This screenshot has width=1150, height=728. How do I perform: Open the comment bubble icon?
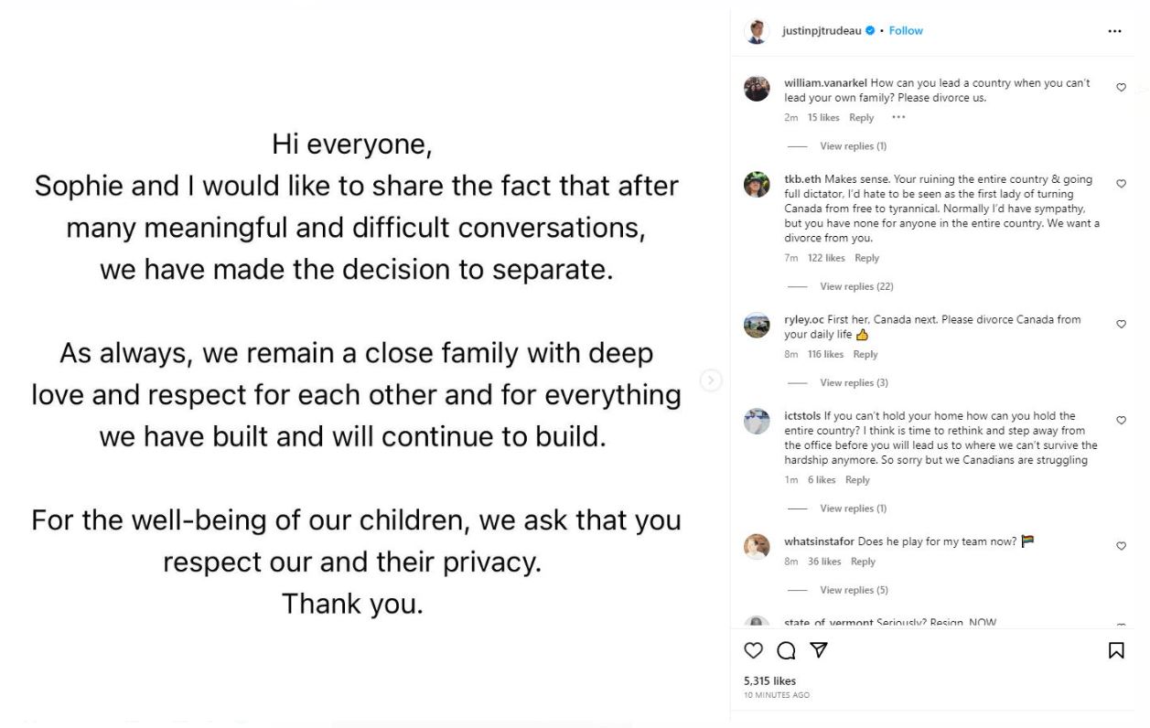[786, 650]
